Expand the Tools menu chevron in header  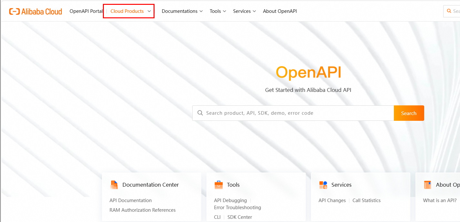[225, 11]
